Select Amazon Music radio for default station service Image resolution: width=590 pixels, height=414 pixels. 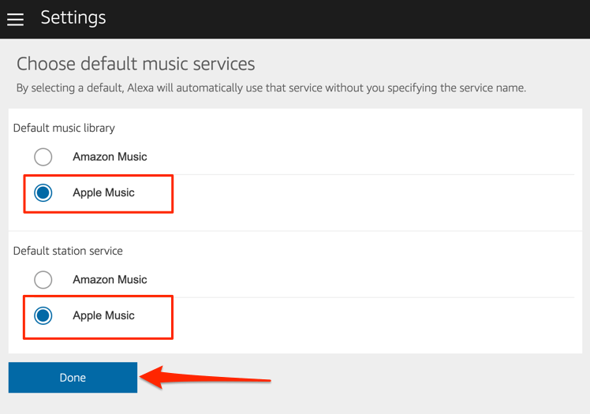[x=43, y=280]
